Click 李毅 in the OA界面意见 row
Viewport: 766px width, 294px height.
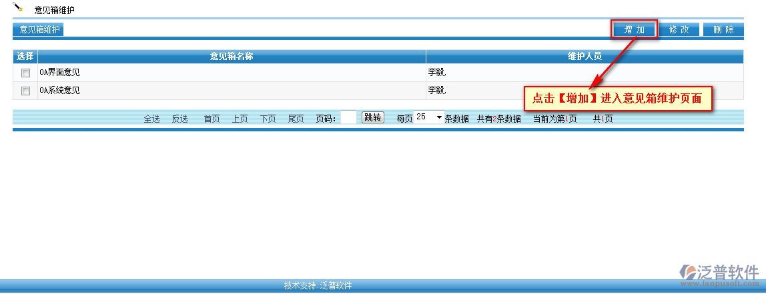[x=437, y=73]
